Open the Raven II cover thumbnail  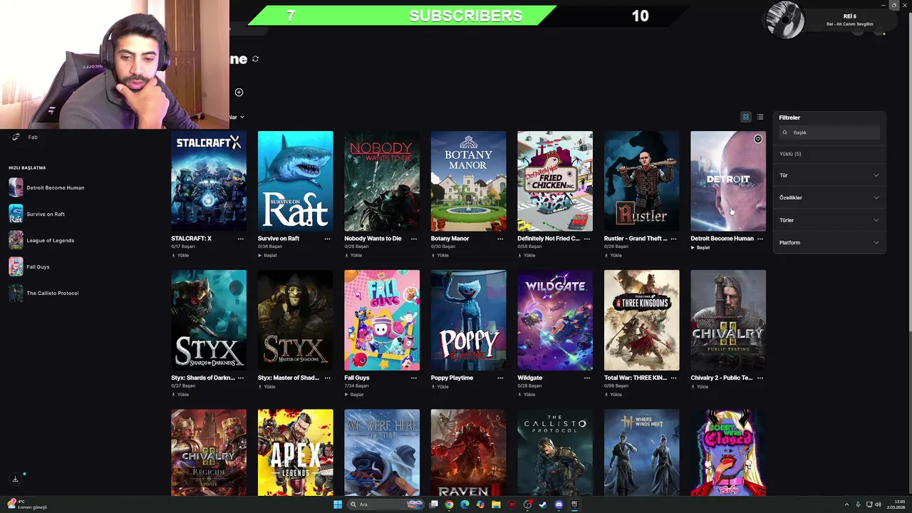tap(468, 452)
